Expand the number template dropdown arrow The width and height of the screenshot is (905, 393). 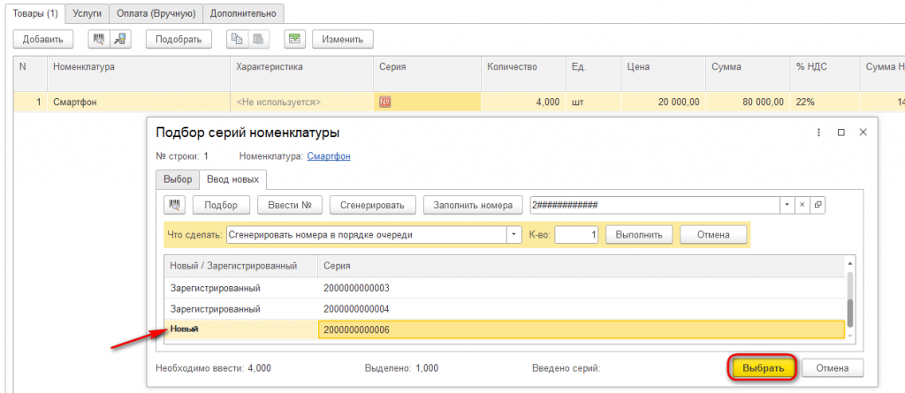click(x=787, y=205)
